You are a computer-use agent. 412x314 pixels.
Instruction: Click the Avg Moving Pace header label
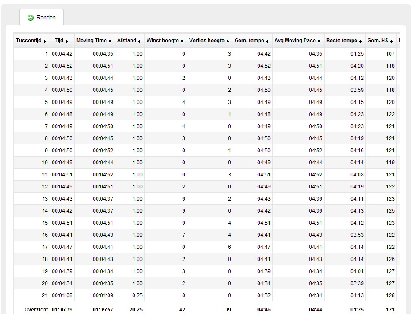coord(295,41)
